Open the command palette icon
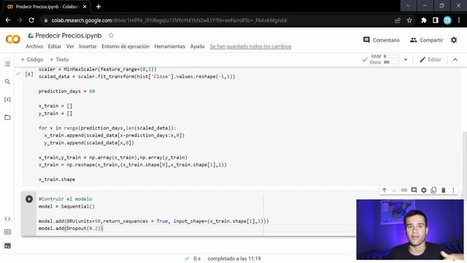Image resolution: width=467 pixels, height=263 pixels. coord(7,232)
